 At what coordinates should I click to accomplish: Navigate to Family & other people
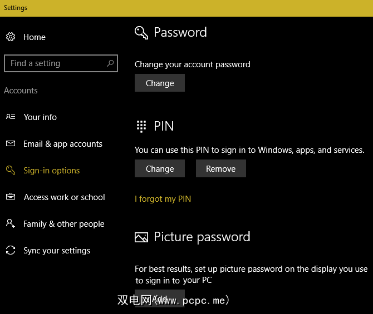tap(64, 224)
